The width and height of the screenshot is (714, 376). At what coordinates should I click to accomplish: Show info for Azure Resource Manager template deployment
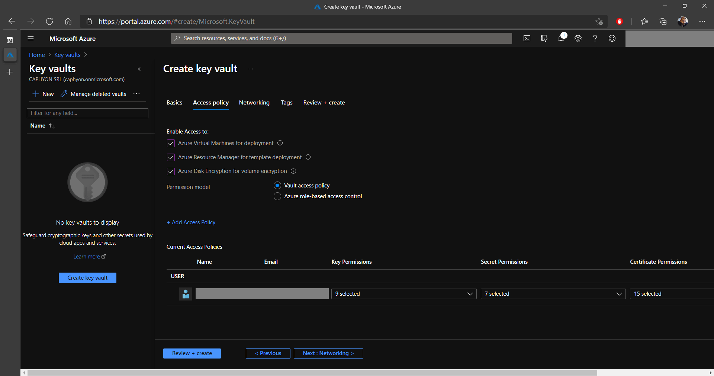click(308, 157)
